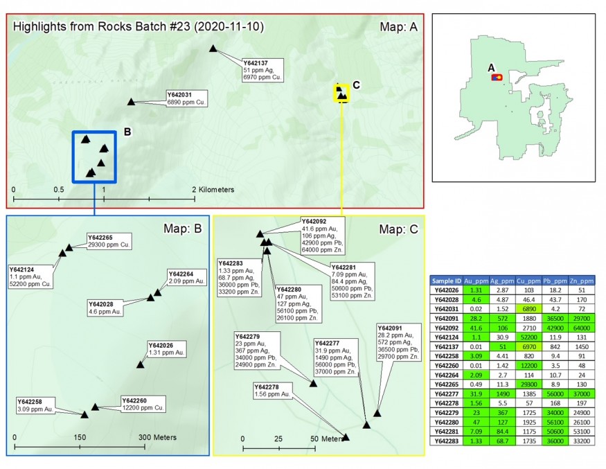Click the Ag cell 572 in row Y642091
The width and height of the screenshot is (606, 469).
(x=502, y=318)
